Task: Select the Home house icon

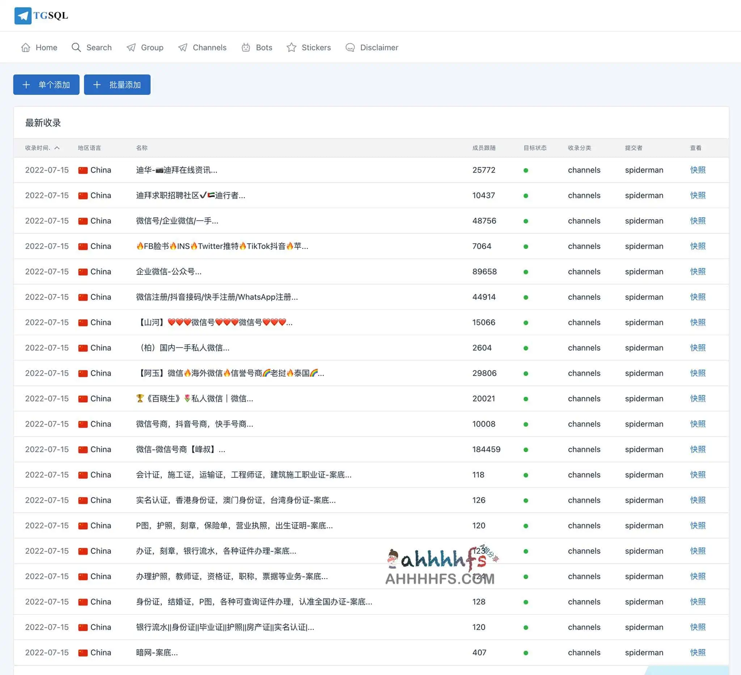Action: tap(26, 47)
